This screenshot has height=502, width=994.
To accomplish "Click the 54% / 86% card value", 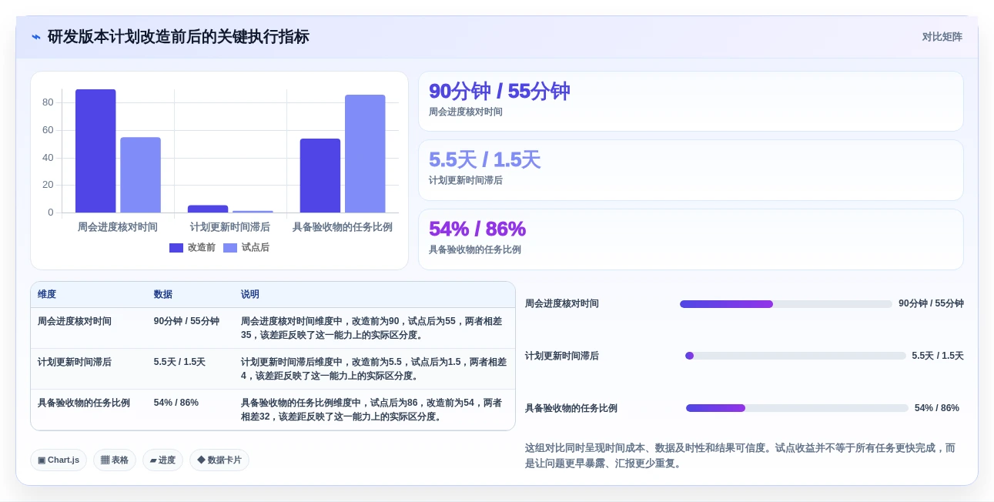I will (x=477, y=229).
